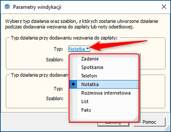
Task: Select the highlighted Notatka menu entry
Action: (104, 84)
